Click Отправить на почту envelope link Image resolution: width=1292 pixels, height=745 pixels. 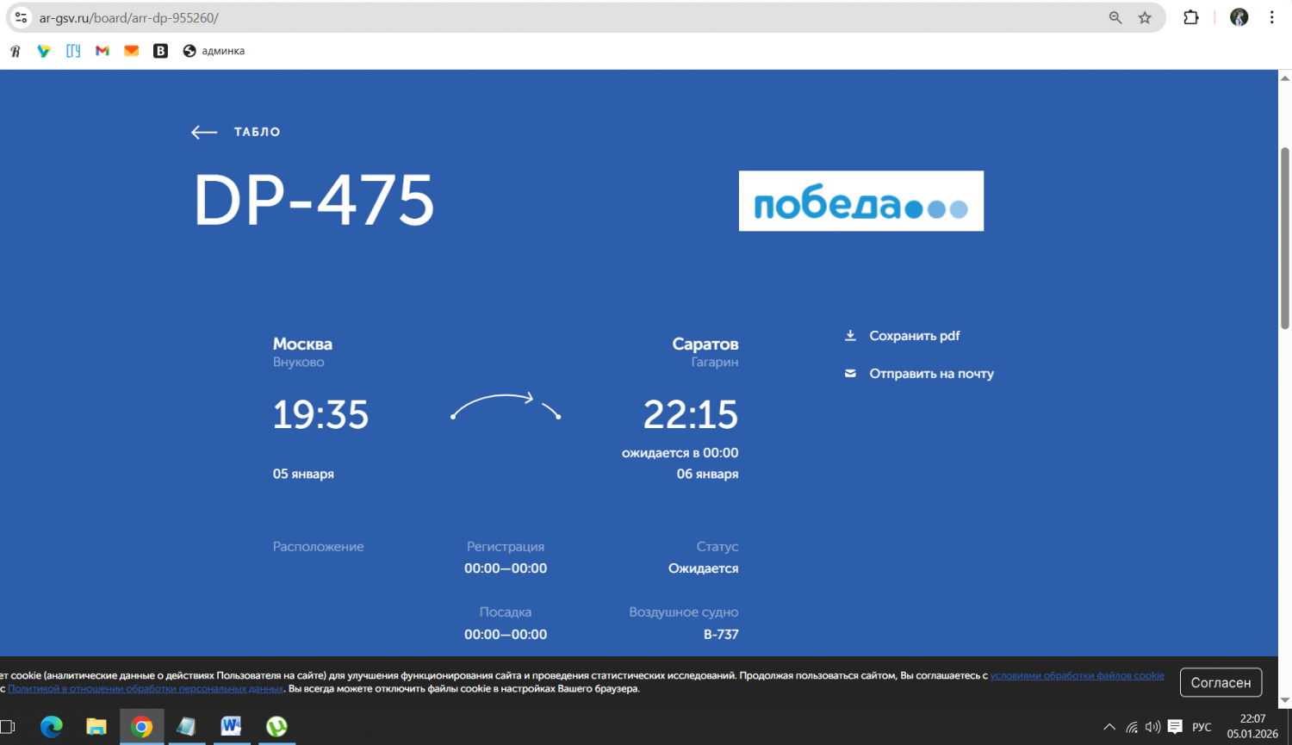[x=930, y=374]
